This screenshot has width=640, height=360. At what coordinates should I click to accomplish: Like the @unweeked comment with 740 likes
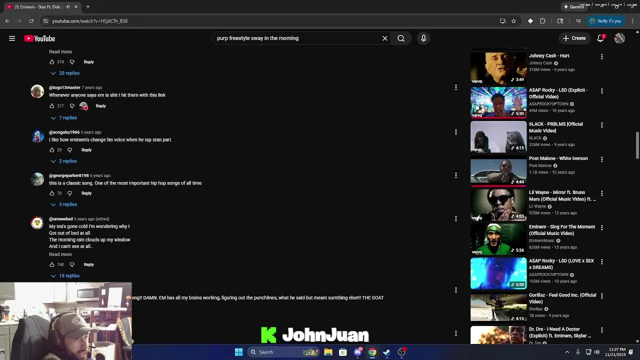point(51,264)
